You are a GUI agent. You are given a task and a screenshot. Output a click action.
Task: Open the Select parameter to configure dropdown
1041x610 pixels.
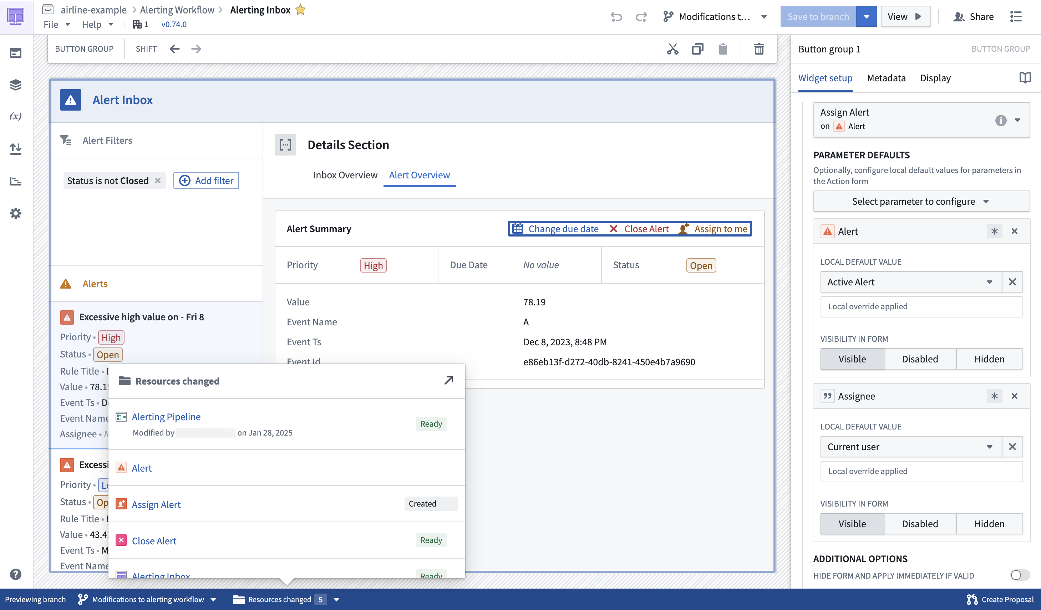[x=920, y=201]
